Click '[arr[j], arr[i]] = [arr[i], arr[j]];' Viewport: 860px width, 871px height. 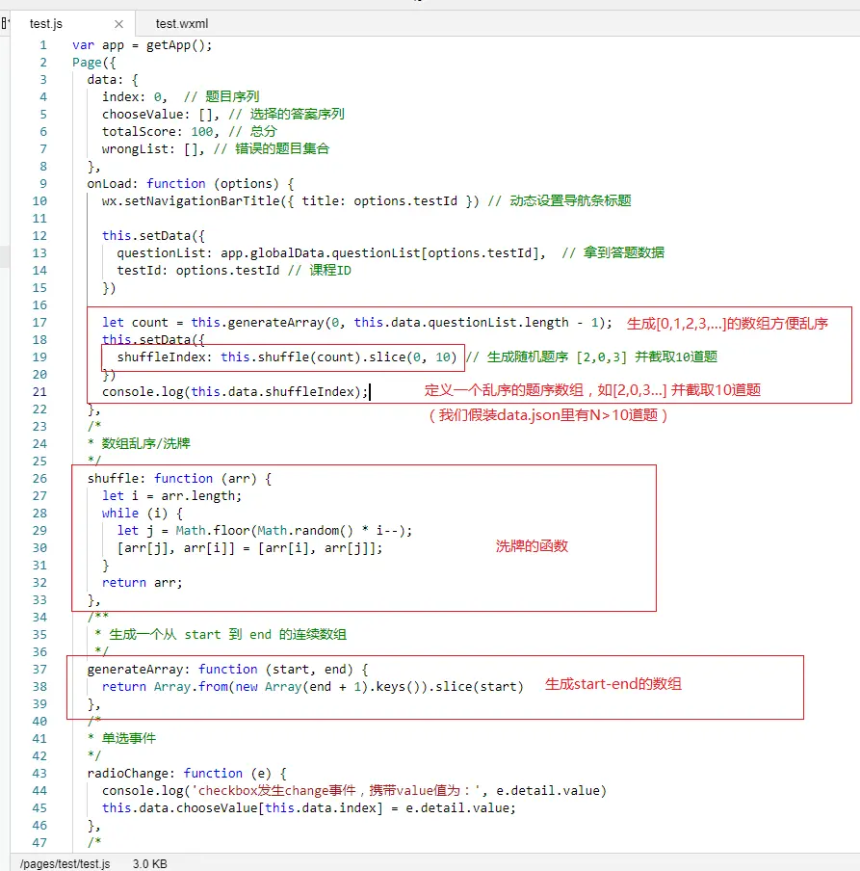[249, 547]
